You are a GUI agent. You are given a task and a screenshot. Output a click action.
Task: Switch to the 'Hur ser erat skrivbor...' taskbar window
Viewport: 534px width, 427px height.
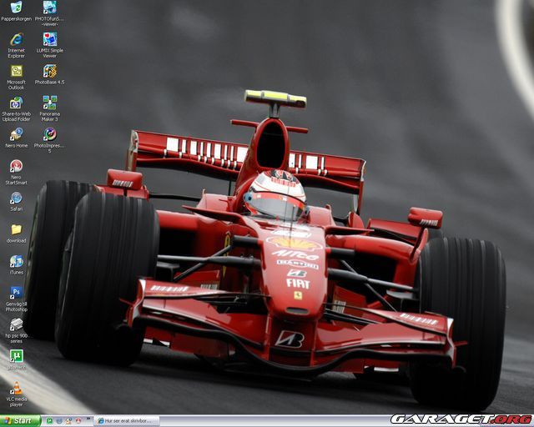(x=126, y=421)
